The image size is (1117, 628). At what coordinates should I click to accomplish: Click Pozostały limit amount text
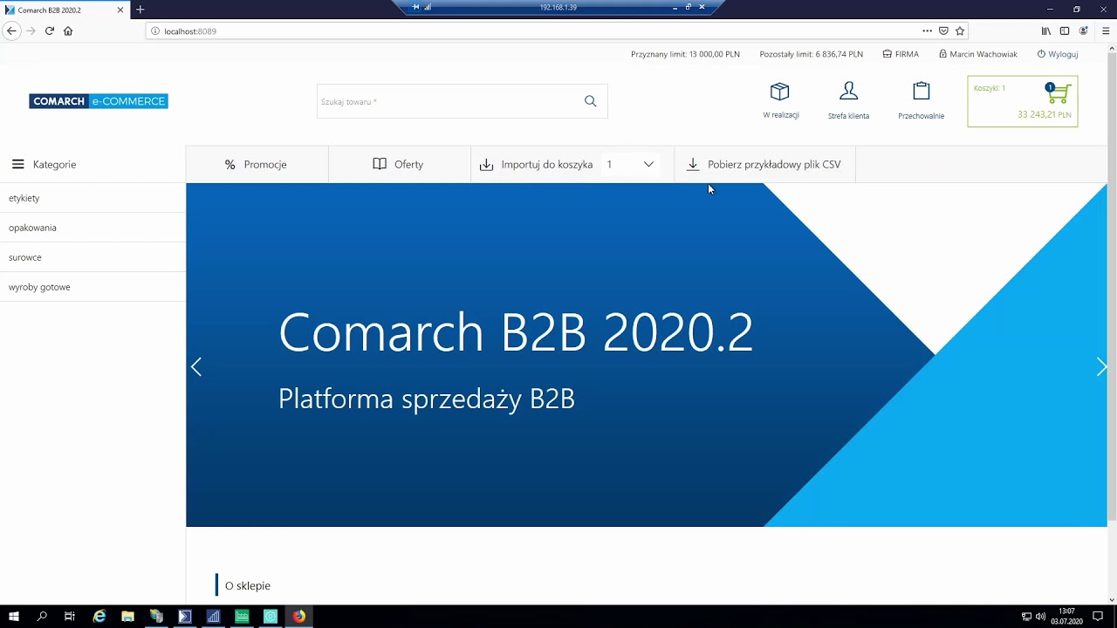(811, 54)
